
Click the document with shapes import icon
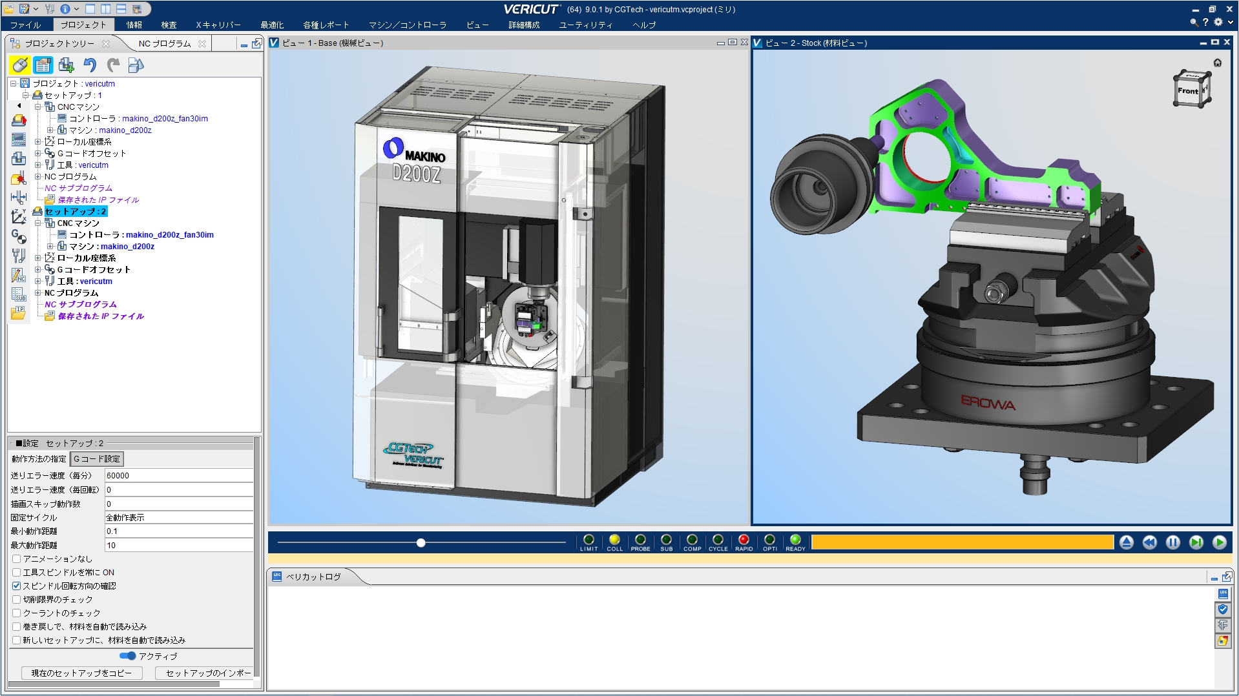[x=136, y=65]
